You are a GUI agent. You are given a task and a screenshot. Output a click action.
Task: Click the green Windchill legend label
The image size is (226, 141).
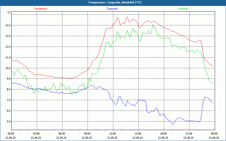[183, 9]
